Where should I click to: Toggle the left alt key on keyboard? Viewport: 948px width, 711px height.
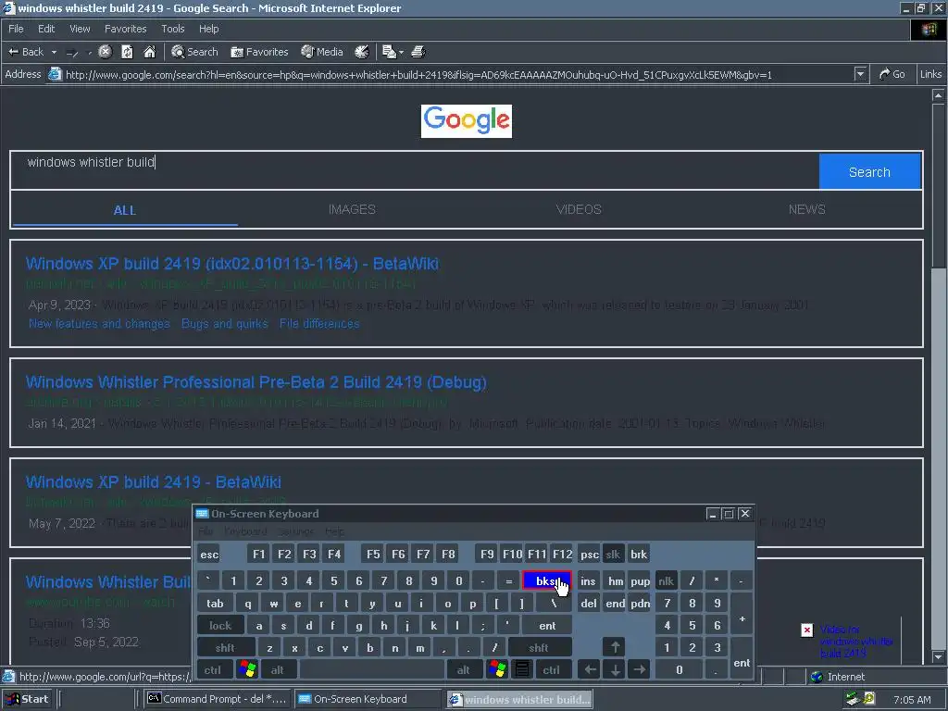[278, 669]
